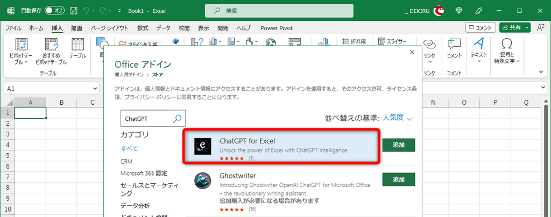Open the 3D Map icon
The height and width of the screenshot is (217, 551).
[x=323, y=42]
